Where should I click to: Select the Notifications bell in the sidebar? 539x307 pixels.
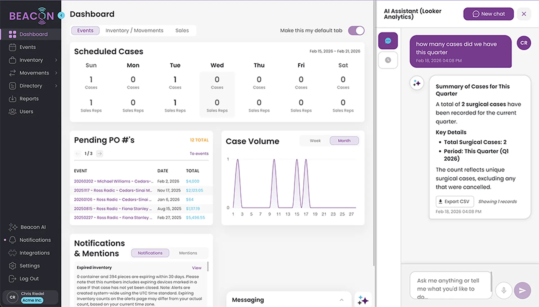coord(35,240)
